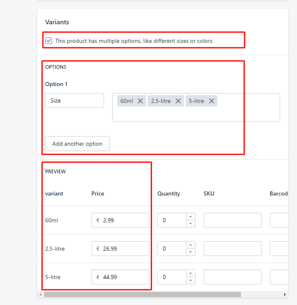
Task: Click the horizontal scrollbar thumb
Action: point(142,294)
